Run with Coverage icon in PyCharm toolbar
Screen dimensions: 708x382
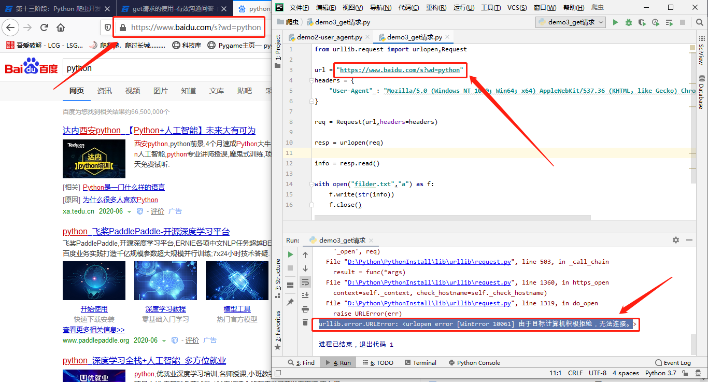tap(642, 22)
